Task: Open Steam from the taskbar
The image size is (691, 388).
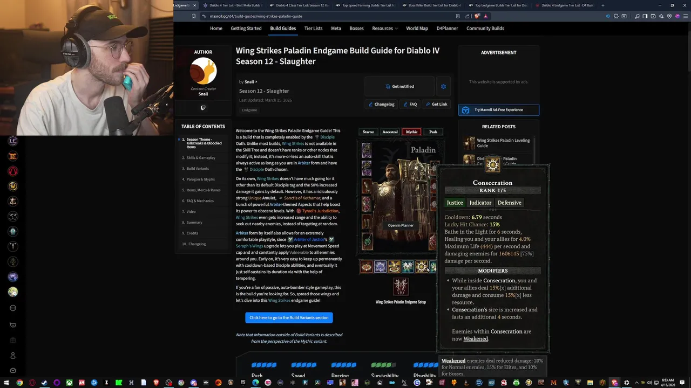Action: point(44,383)
